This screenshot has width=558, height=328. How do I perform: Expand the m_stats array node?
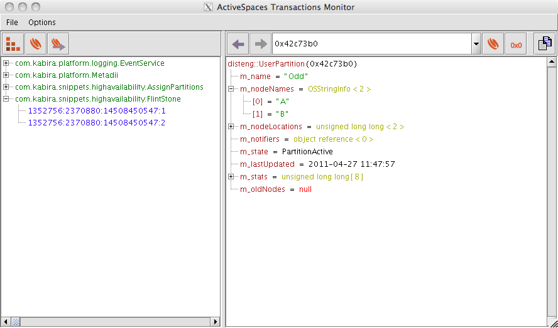tap(231, 177)
